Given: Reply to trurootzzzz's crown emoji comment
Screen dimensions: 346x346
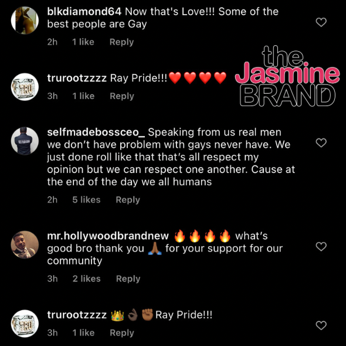Looking at the screenshot, I should [x=122, y=333].
